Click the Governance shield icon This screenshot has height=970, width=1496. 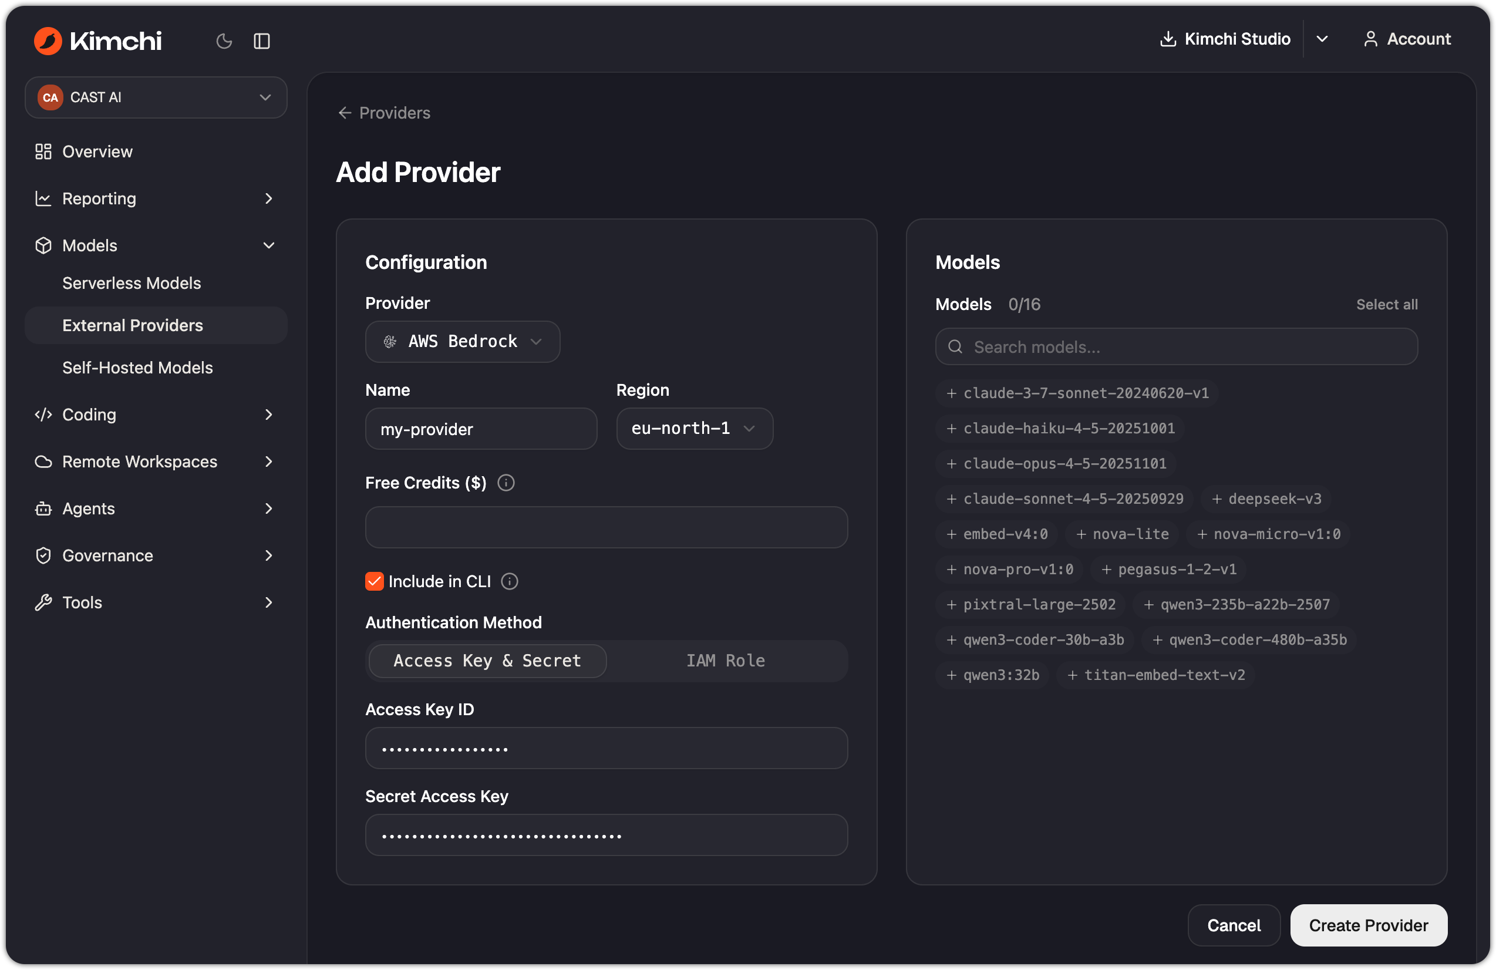43,555
